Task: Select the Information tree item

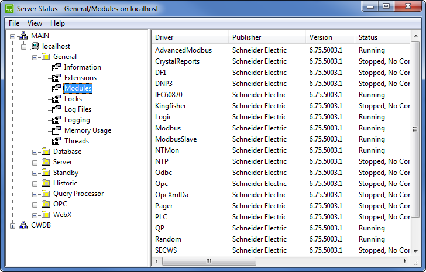Action: pos(83,67)
